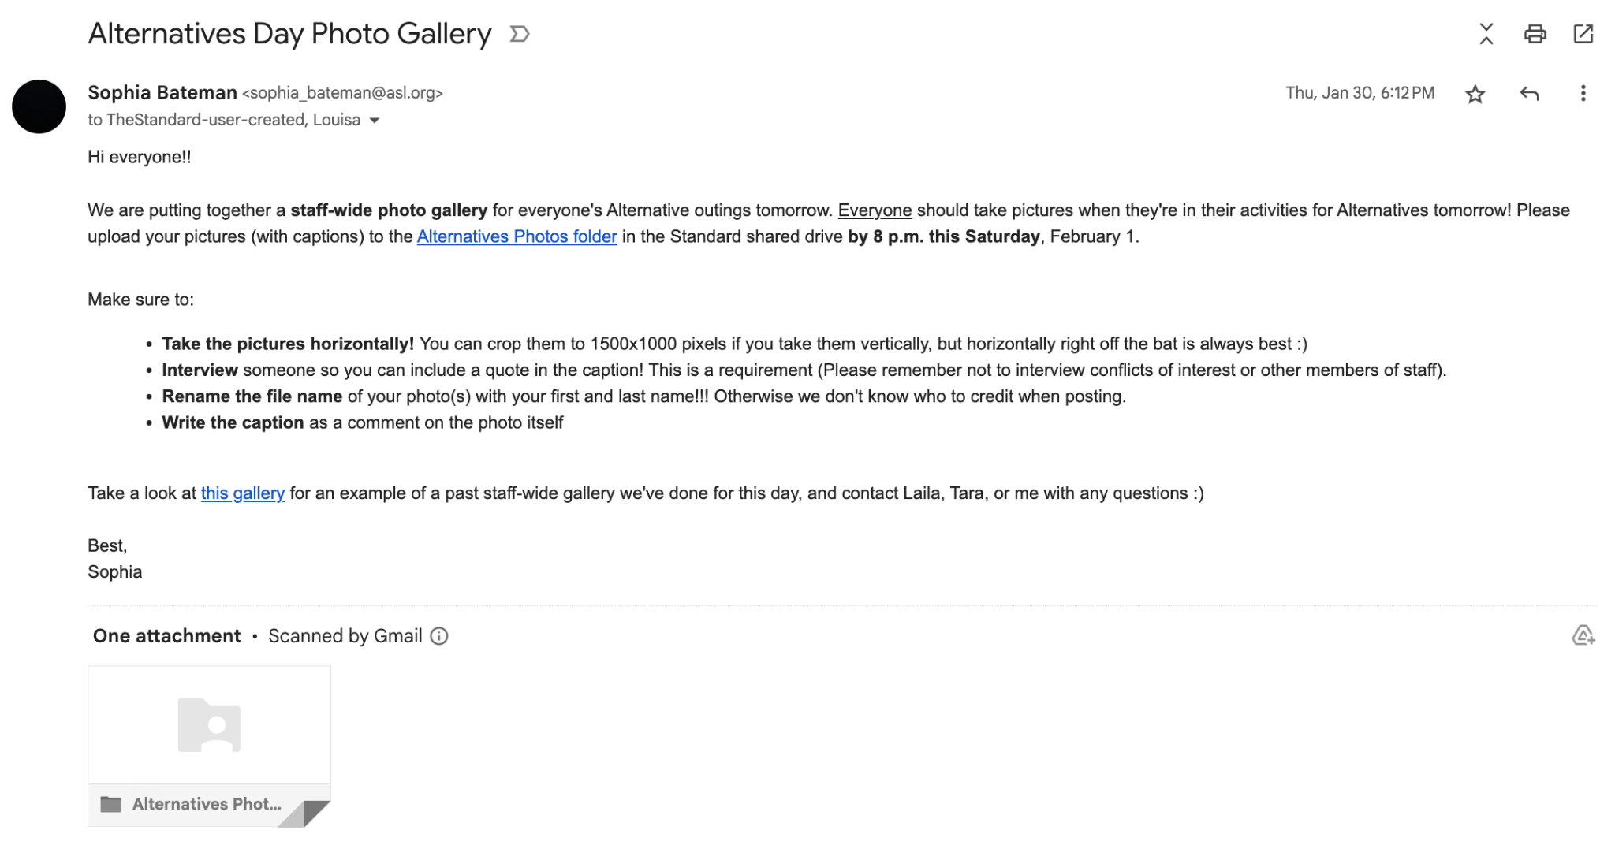Add all attachments to Drive
The width and height of the screenshot is (1615, 845).
pyautogui.click(x=1583, y=635)
